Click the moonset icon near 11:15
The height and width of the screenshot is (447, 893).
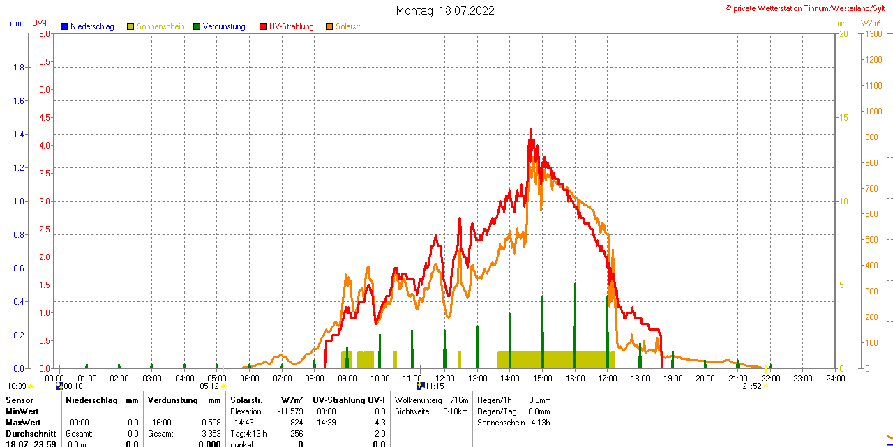click(x=421, y=386)
